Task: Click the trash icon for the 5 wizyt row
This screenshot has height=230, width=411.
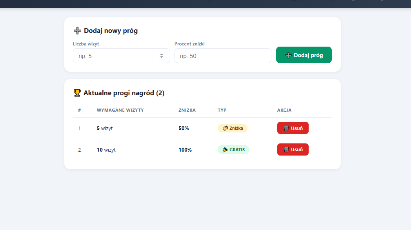Action: 286,128
